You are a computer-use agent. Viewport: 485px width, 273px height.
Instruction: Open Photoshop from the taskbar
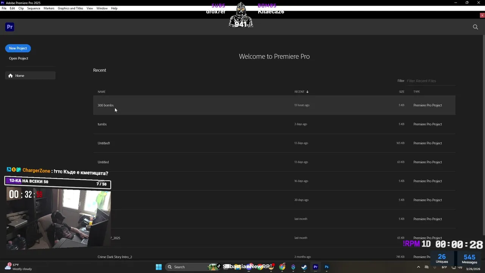click(x=326, y=267)
